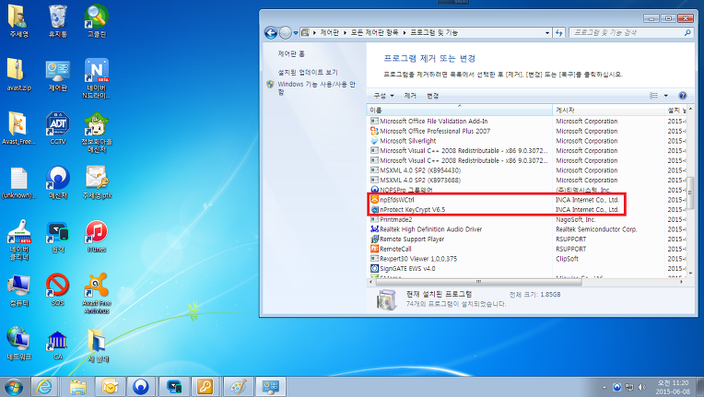The height and width of the screenshot is (397, 704).
Task: Expand the address bar history dropdown
Action: [x=546, y=33]
